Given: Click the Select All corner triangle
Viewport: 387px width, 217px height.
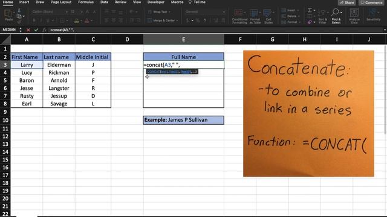Looking at the screenshot, I should click(5, 39).
